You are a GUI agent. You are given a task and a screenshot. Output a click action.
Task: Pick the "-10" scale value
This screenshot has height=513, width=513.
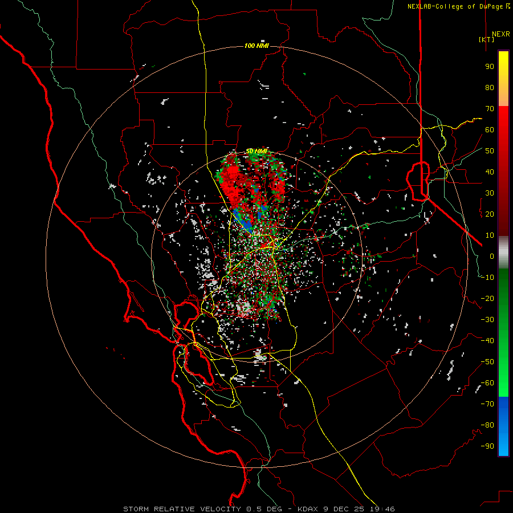487,278
